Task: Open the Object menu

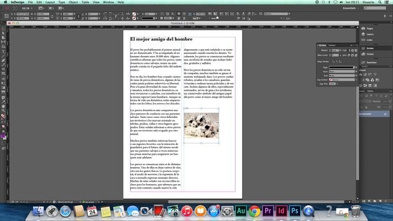Action: 73,2
